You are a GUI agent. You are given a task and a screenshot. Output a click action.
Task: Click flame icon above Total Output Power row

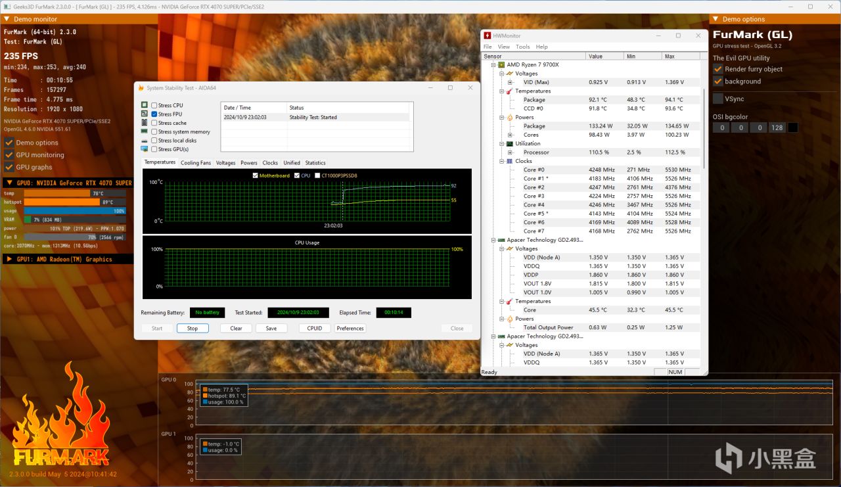(x=510, y=319)
